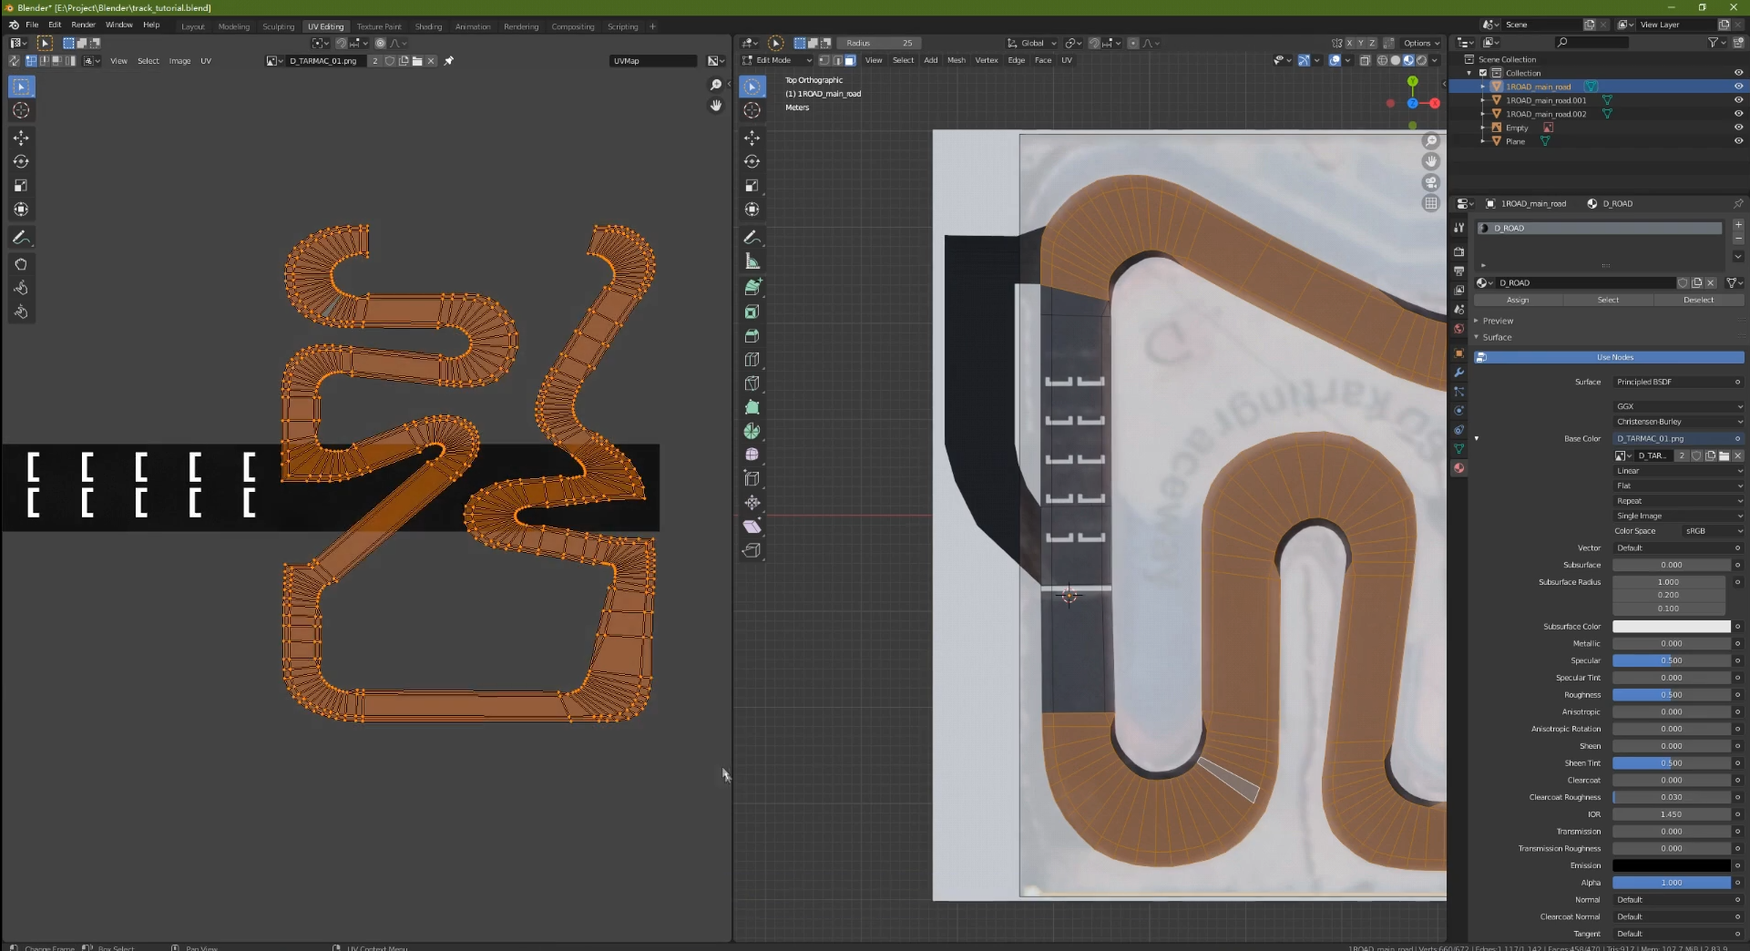Click the Use Nodes button
The width and height of the screenshot is (1750, 951).
point(1613,357)
